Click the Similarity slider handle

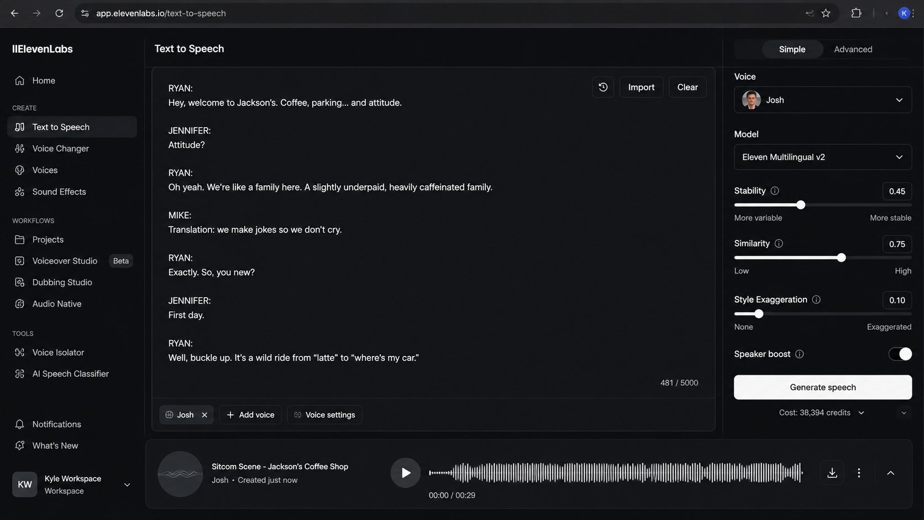[x=841, y=258]
